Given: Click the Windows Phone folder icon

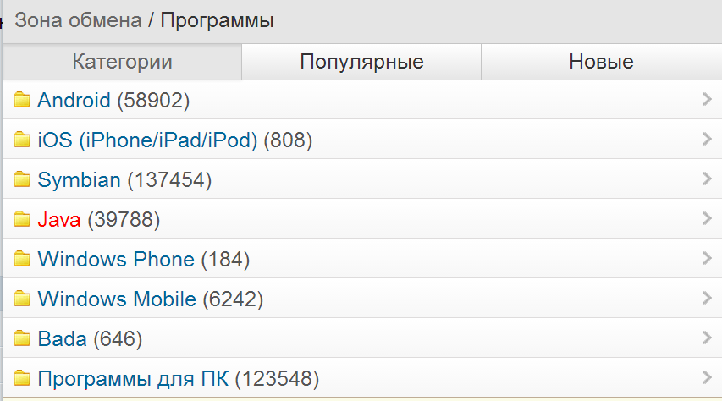Looking at the screenshot, I should click(22, 260).
